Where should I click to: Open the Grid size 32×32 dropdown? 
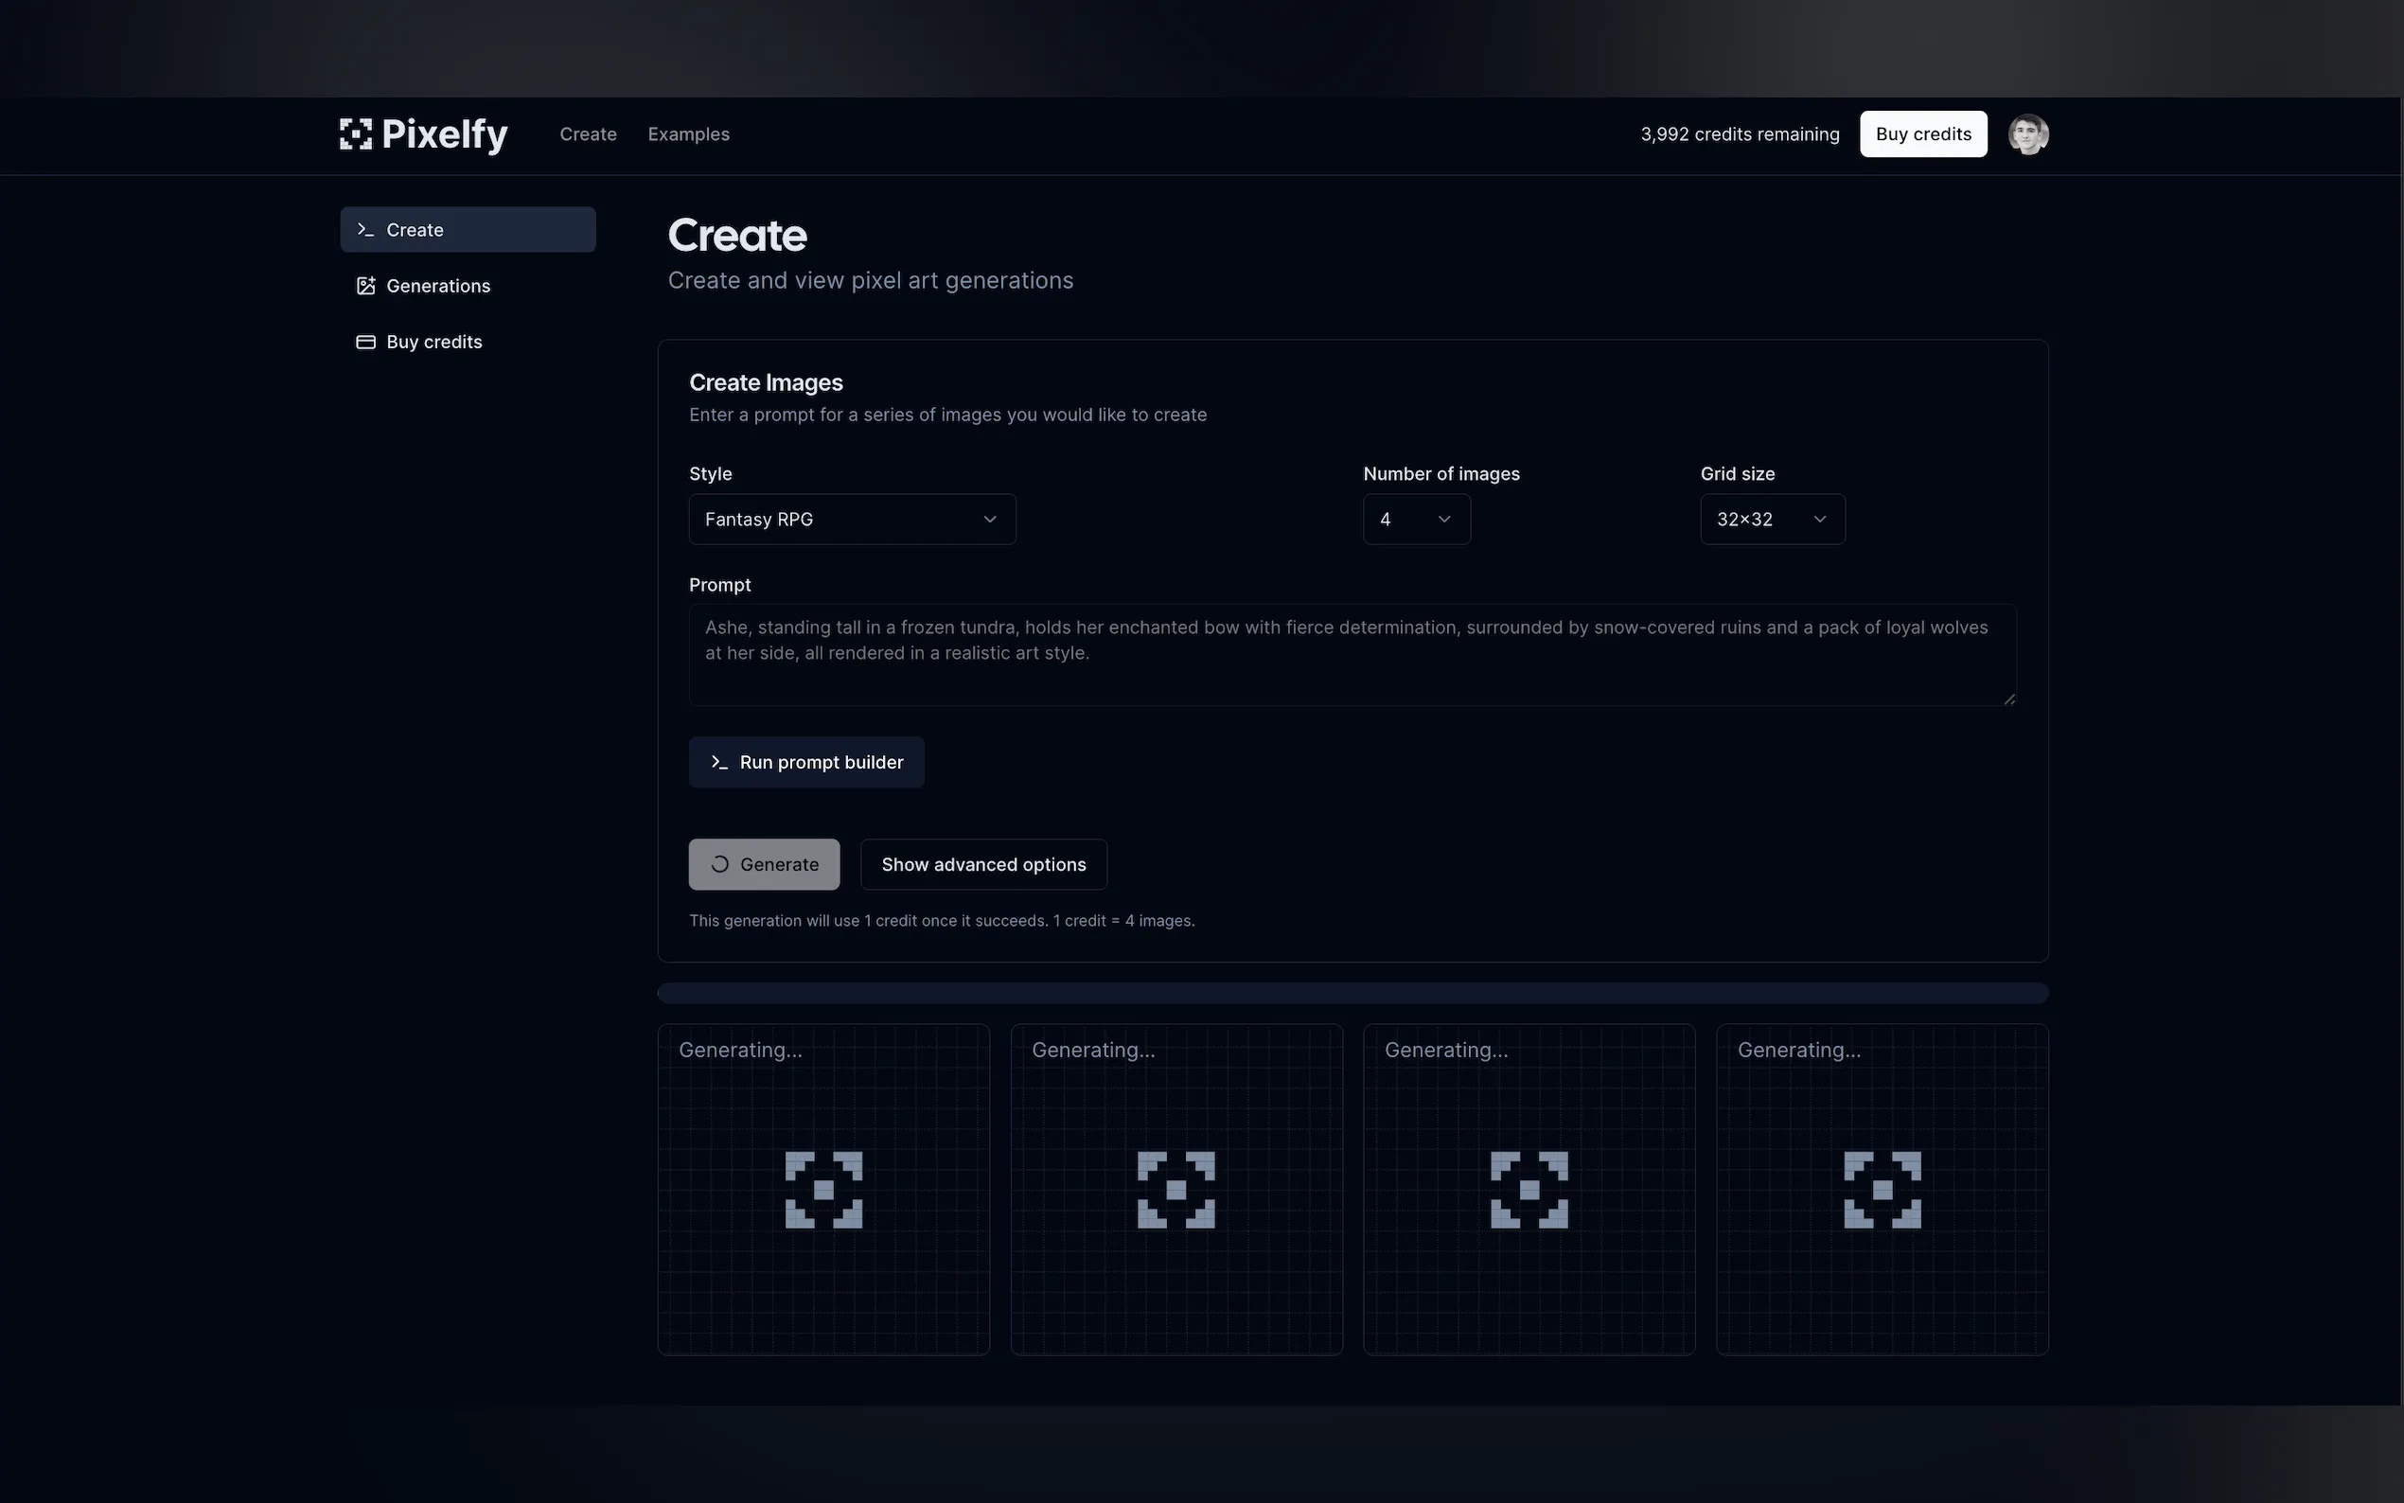pos(1771,519)
